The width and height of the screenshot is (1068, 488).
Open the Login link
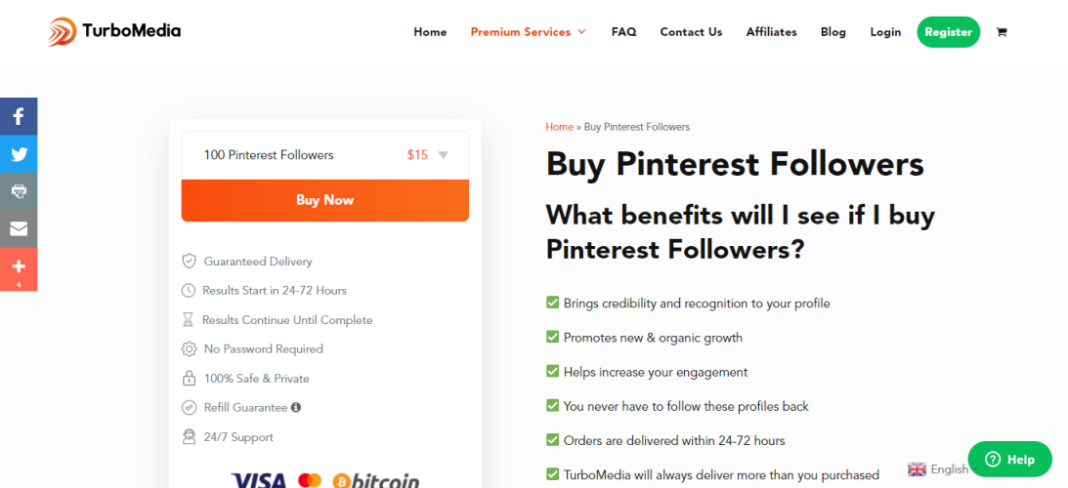(885, 32)
